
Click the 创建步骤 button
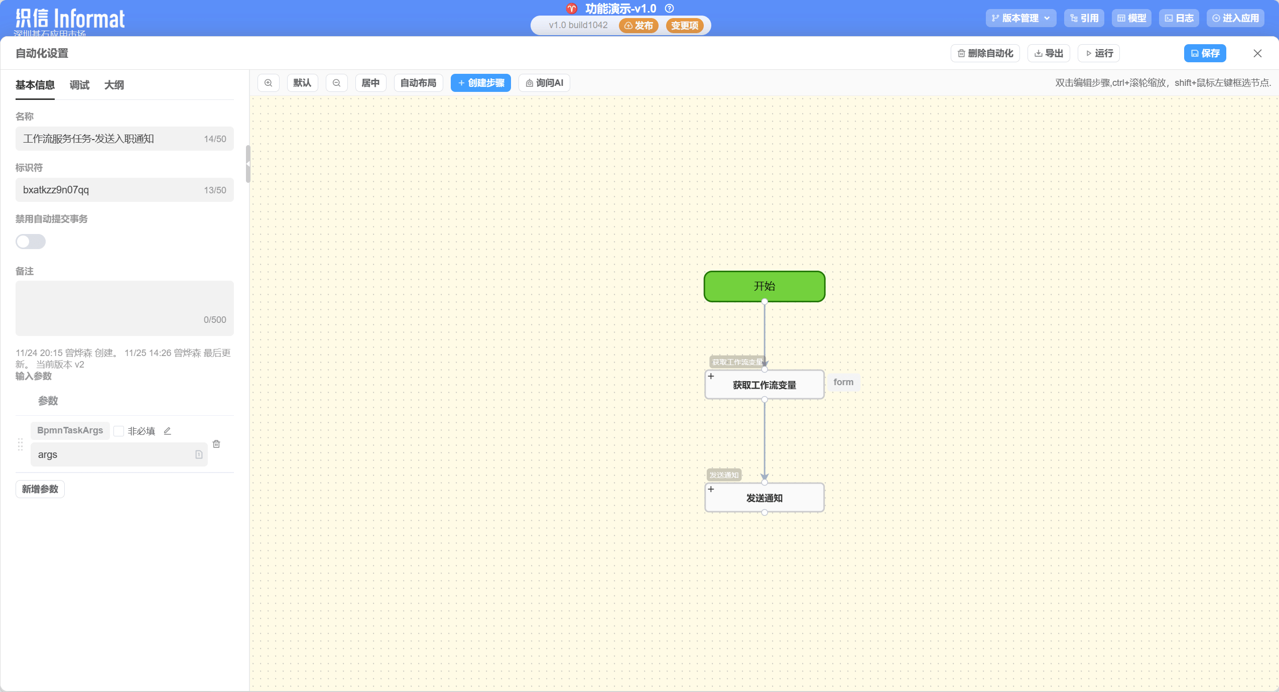tap(480, 83)
